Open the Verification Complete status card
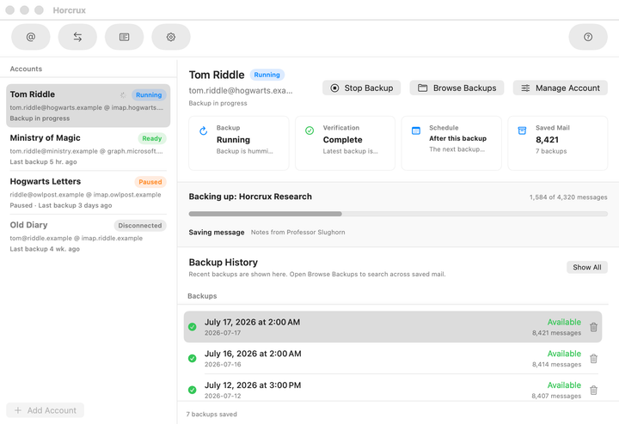This screenshot has width=619, height=424. tap(345, 143)
